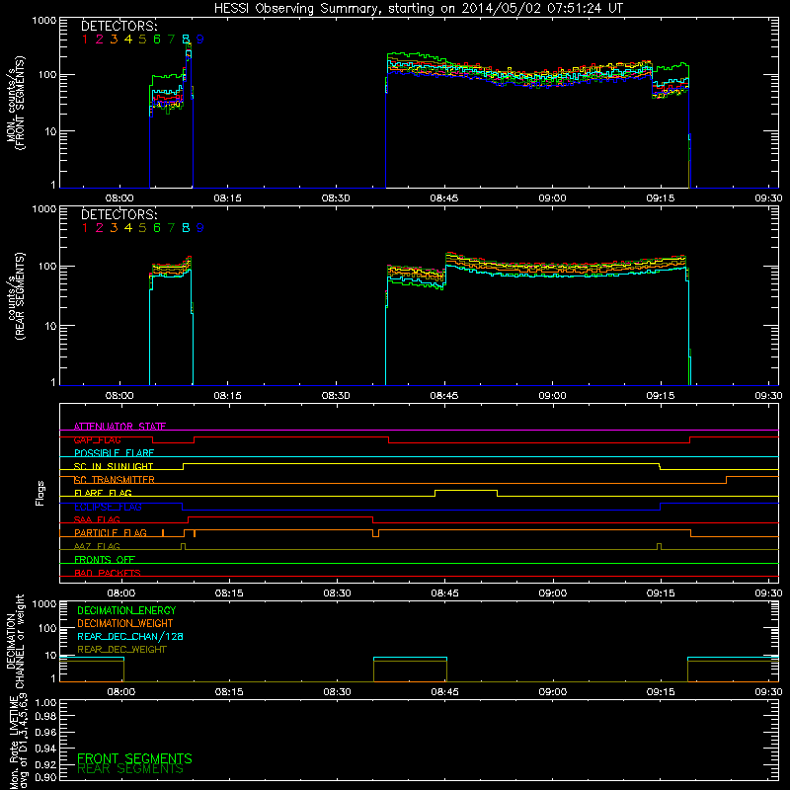Image resolution: width=790 pixels, height=790 pixels.
Task: Select detector 9 label in front segments legend
Action: coord(200,39)
